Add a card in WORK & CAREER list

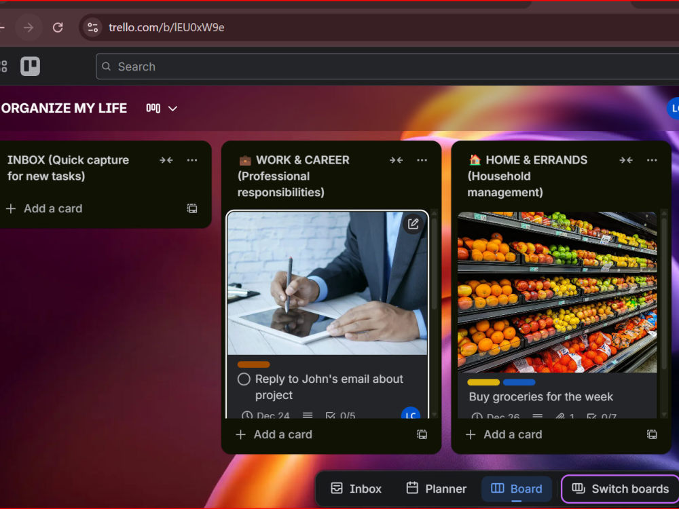coord(274,434)
